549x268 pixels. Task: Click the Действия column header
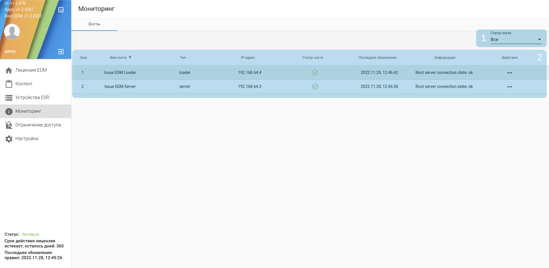point(510,58)
